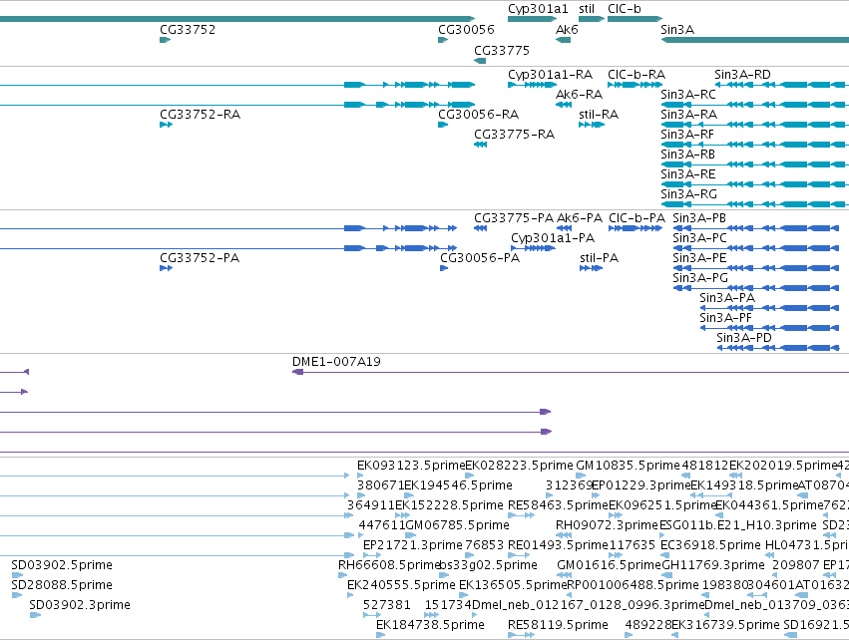Click the Cyp301a1-RA transcript label

point(550,75)
